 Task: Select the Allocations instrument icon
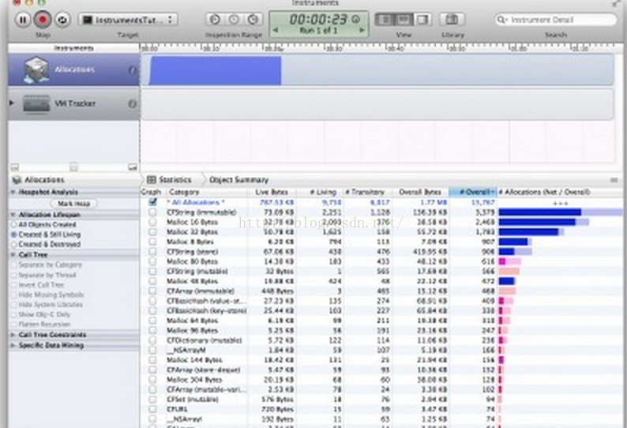point(36,70)
